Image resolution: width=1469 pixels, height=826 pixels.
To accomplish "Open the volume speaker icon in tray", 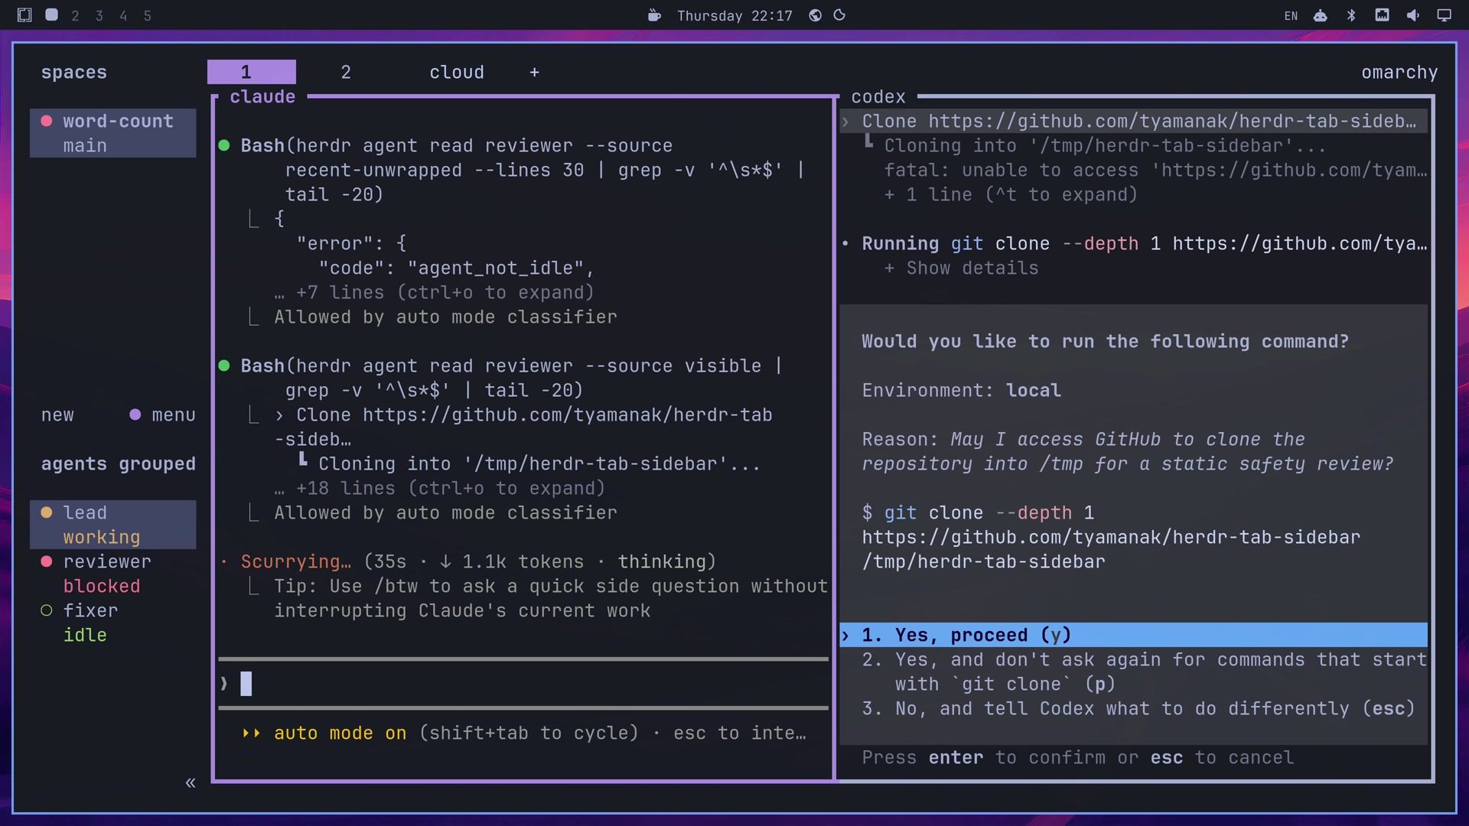I will [1412, 15].
